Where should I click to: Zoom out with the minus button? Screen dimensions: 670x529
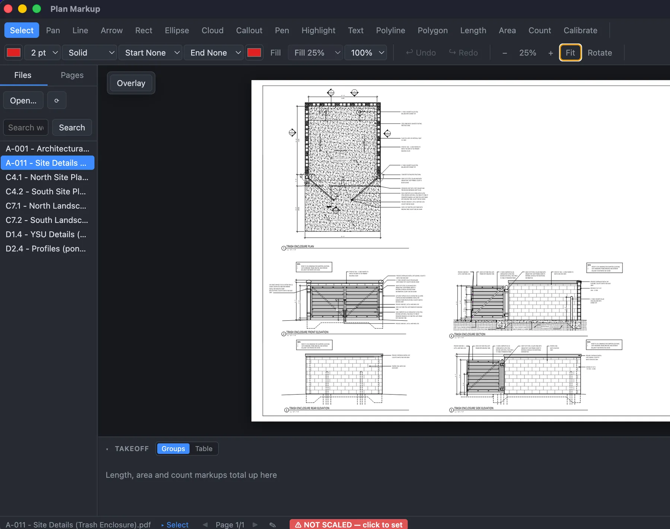[505, 53]
